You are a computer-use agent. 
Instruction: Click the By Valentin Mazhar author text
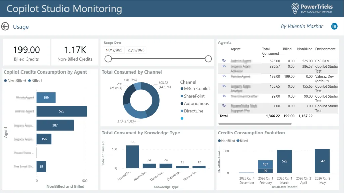[x=302, y=26]
